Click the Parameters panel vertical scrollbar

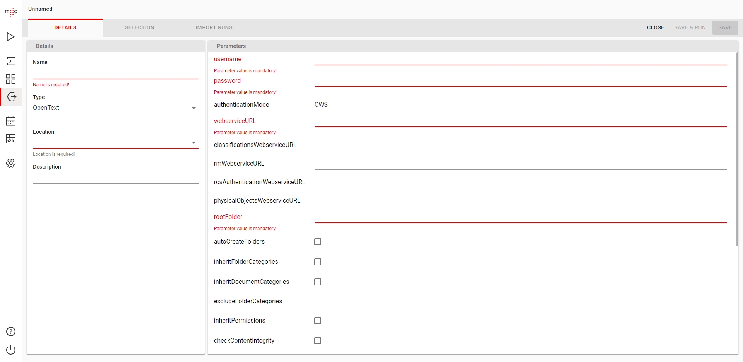[x=737, y=149]
